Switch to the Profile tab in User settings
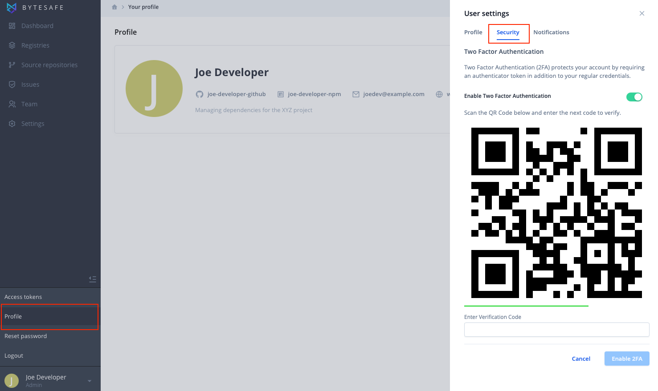This screenshot has width=658, height=391. pyautogui.click(x=473, y=32)
